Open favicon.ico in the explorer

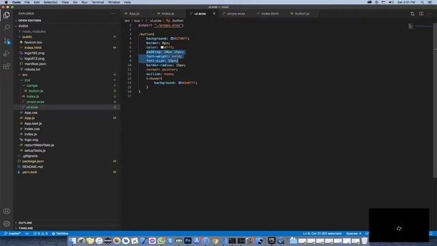[33, 42]
